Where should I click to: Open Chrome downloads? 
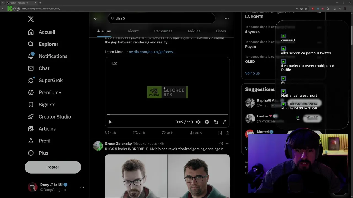coord(335,9)
